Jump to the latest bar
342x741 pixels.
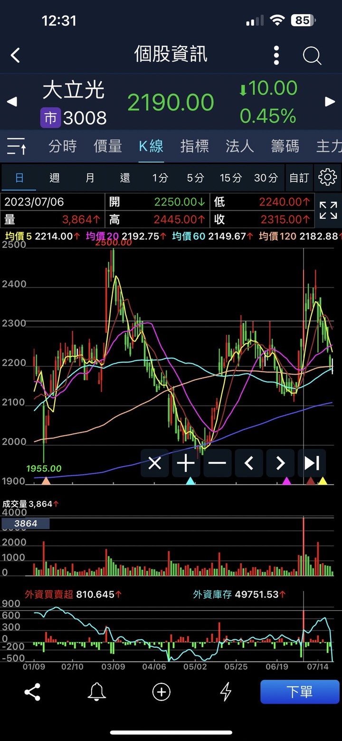312,463
